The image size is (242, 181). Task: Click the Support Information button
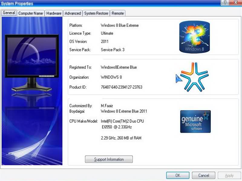click(x=109, y=159)
